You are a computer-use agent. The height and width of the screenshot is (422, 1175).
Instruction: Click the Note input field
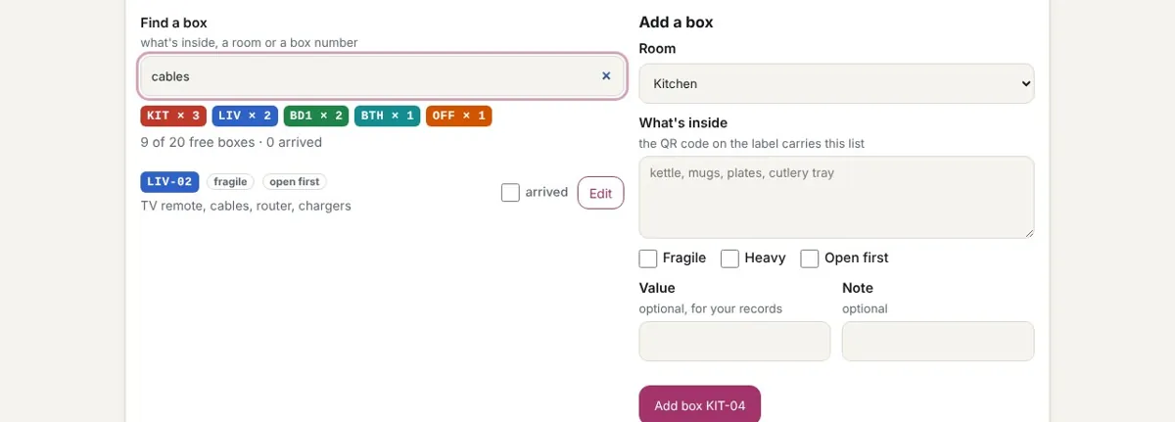tap(938, 342)
